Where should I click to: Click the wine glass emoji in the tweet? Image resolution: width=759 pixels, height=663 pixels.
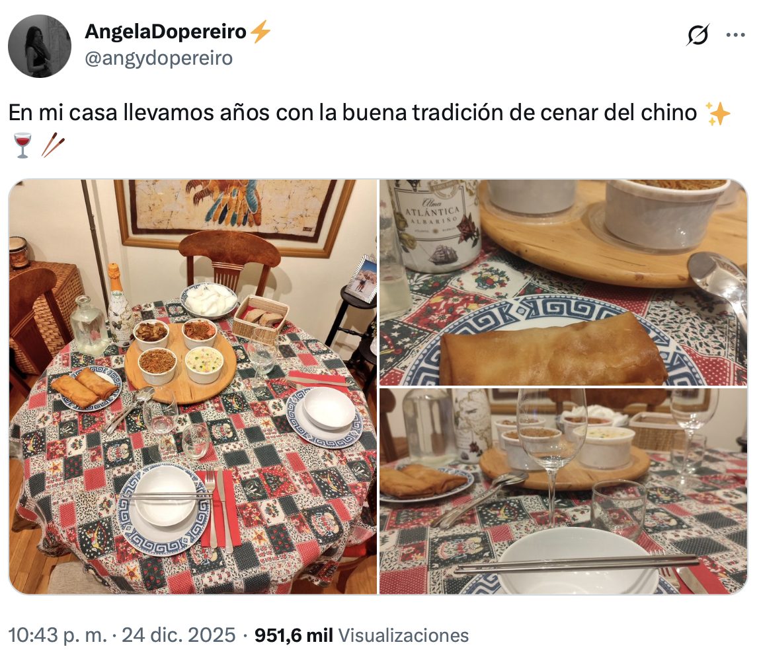click(22, 145)
